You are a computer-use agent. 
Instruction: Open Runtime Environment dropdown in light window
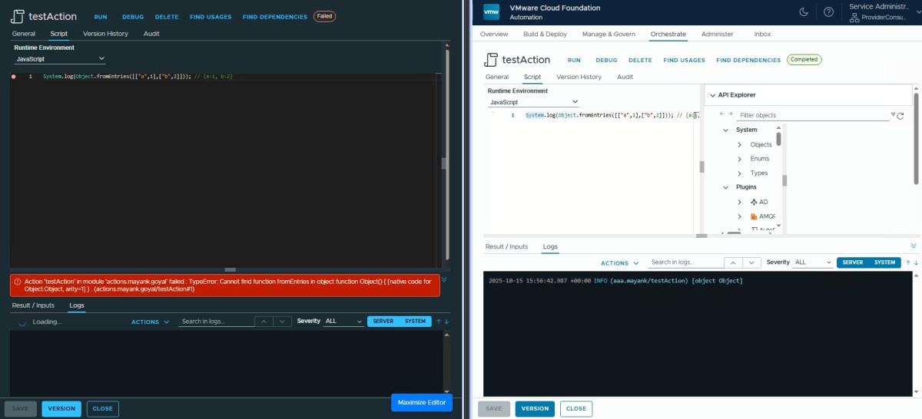pyautogui.click(x=533, y=102)
